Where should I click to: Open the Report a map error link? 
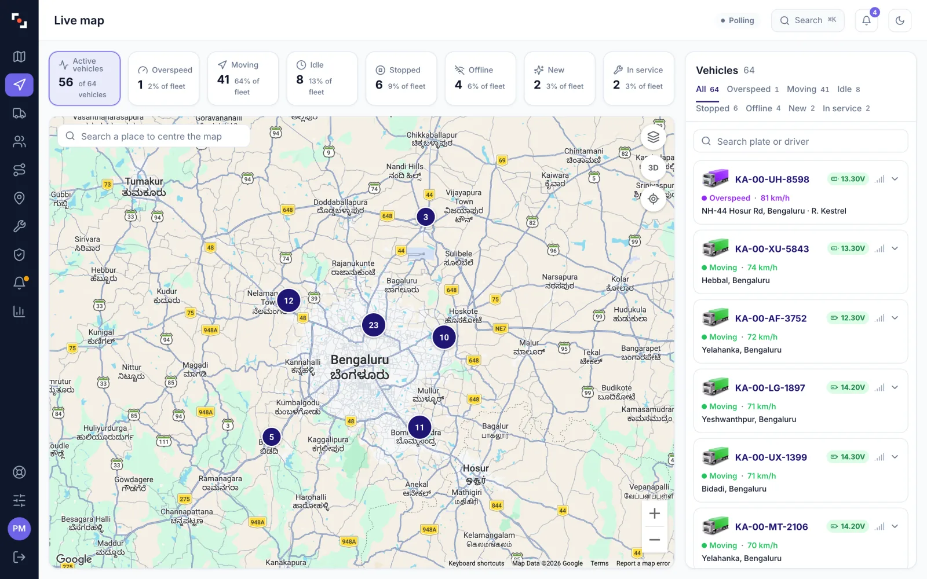click(643, 563)
